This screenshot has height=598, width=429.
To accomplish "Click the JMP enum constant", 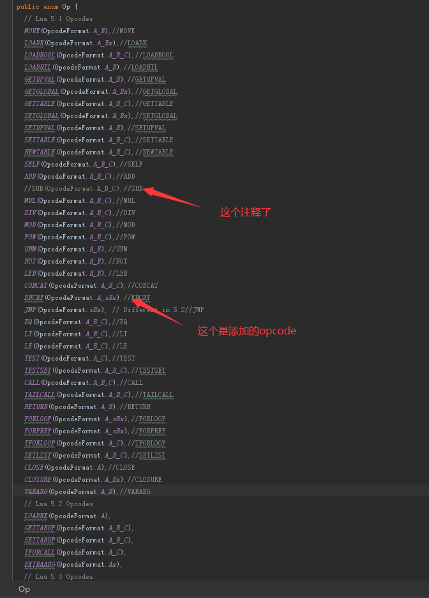I will [x=30, y=310].
